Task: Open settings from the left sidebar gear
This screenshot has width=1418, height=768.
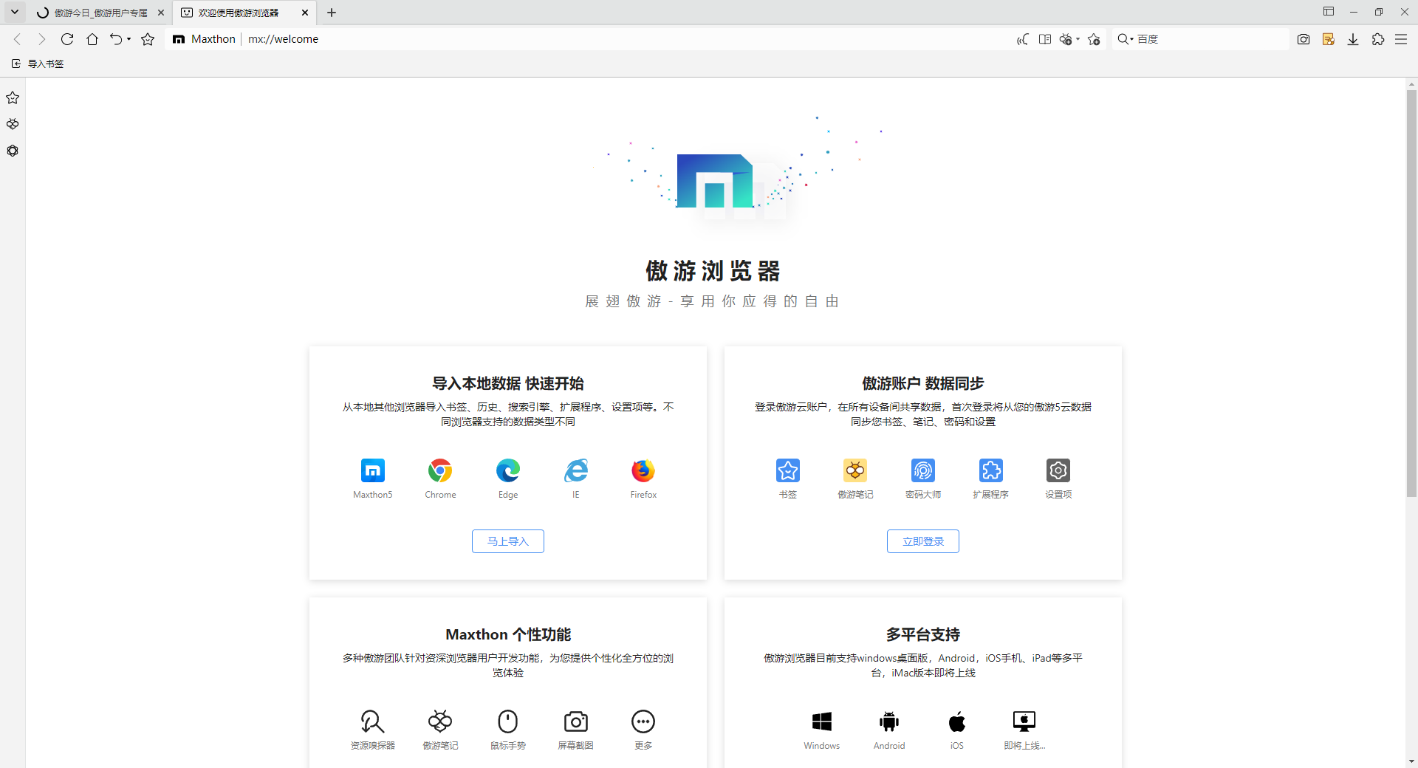Action: click(13, 151)
